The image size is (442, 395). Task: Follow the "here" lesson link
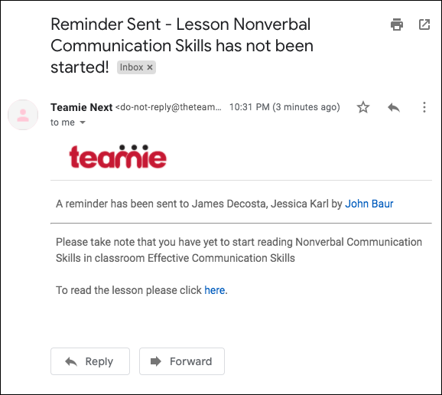click(215, 290)
